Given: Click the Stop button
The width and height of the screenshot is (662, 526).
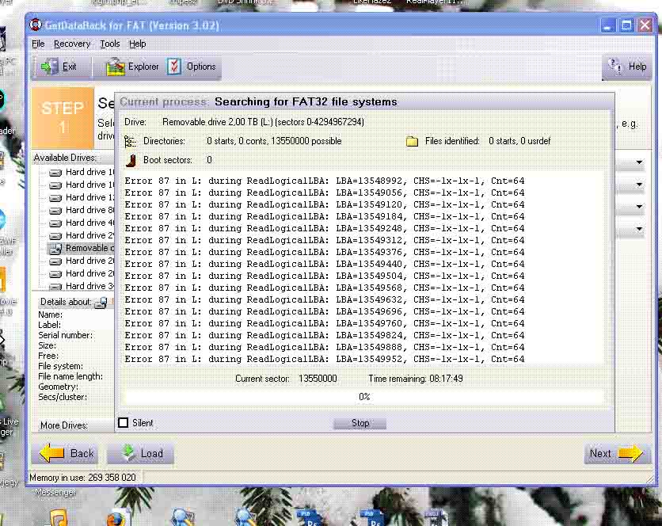Looking at the screenshot, I should (360, 423).
